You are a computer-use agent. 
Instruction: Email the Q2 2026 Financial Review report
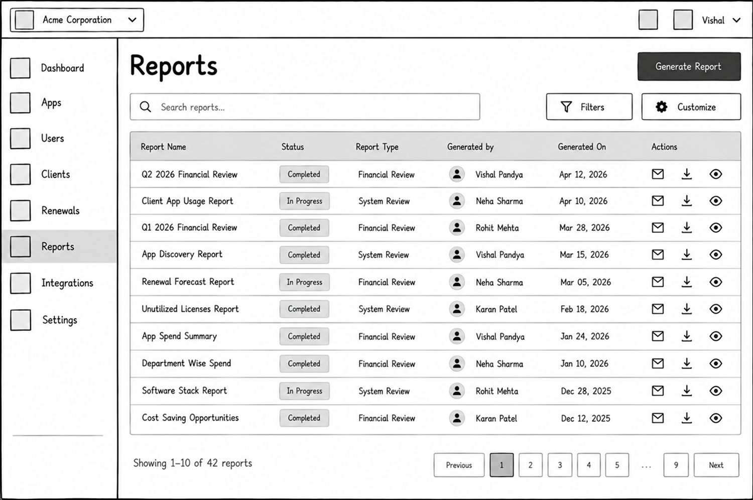point(658,174)
